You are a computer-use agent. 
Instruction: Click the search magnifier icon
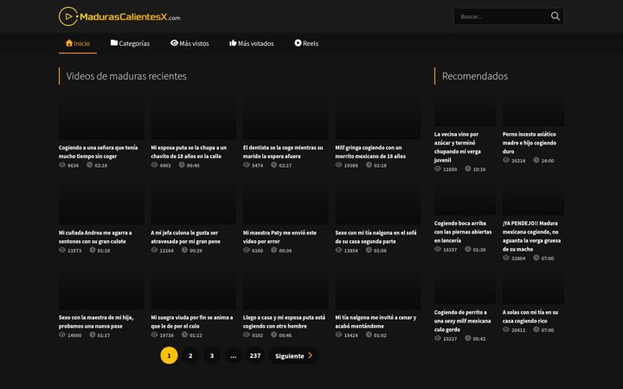tap(555, 16)
